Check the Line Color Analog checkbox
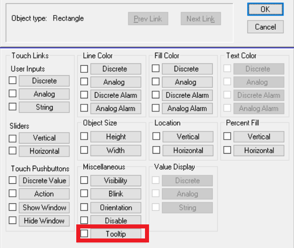Screen dimensions: 294x248 coord(84,82)
